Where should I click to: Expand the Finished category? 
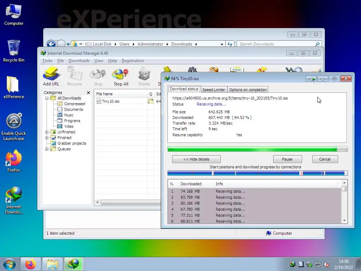pyautogui.click(x=47, y=138)
